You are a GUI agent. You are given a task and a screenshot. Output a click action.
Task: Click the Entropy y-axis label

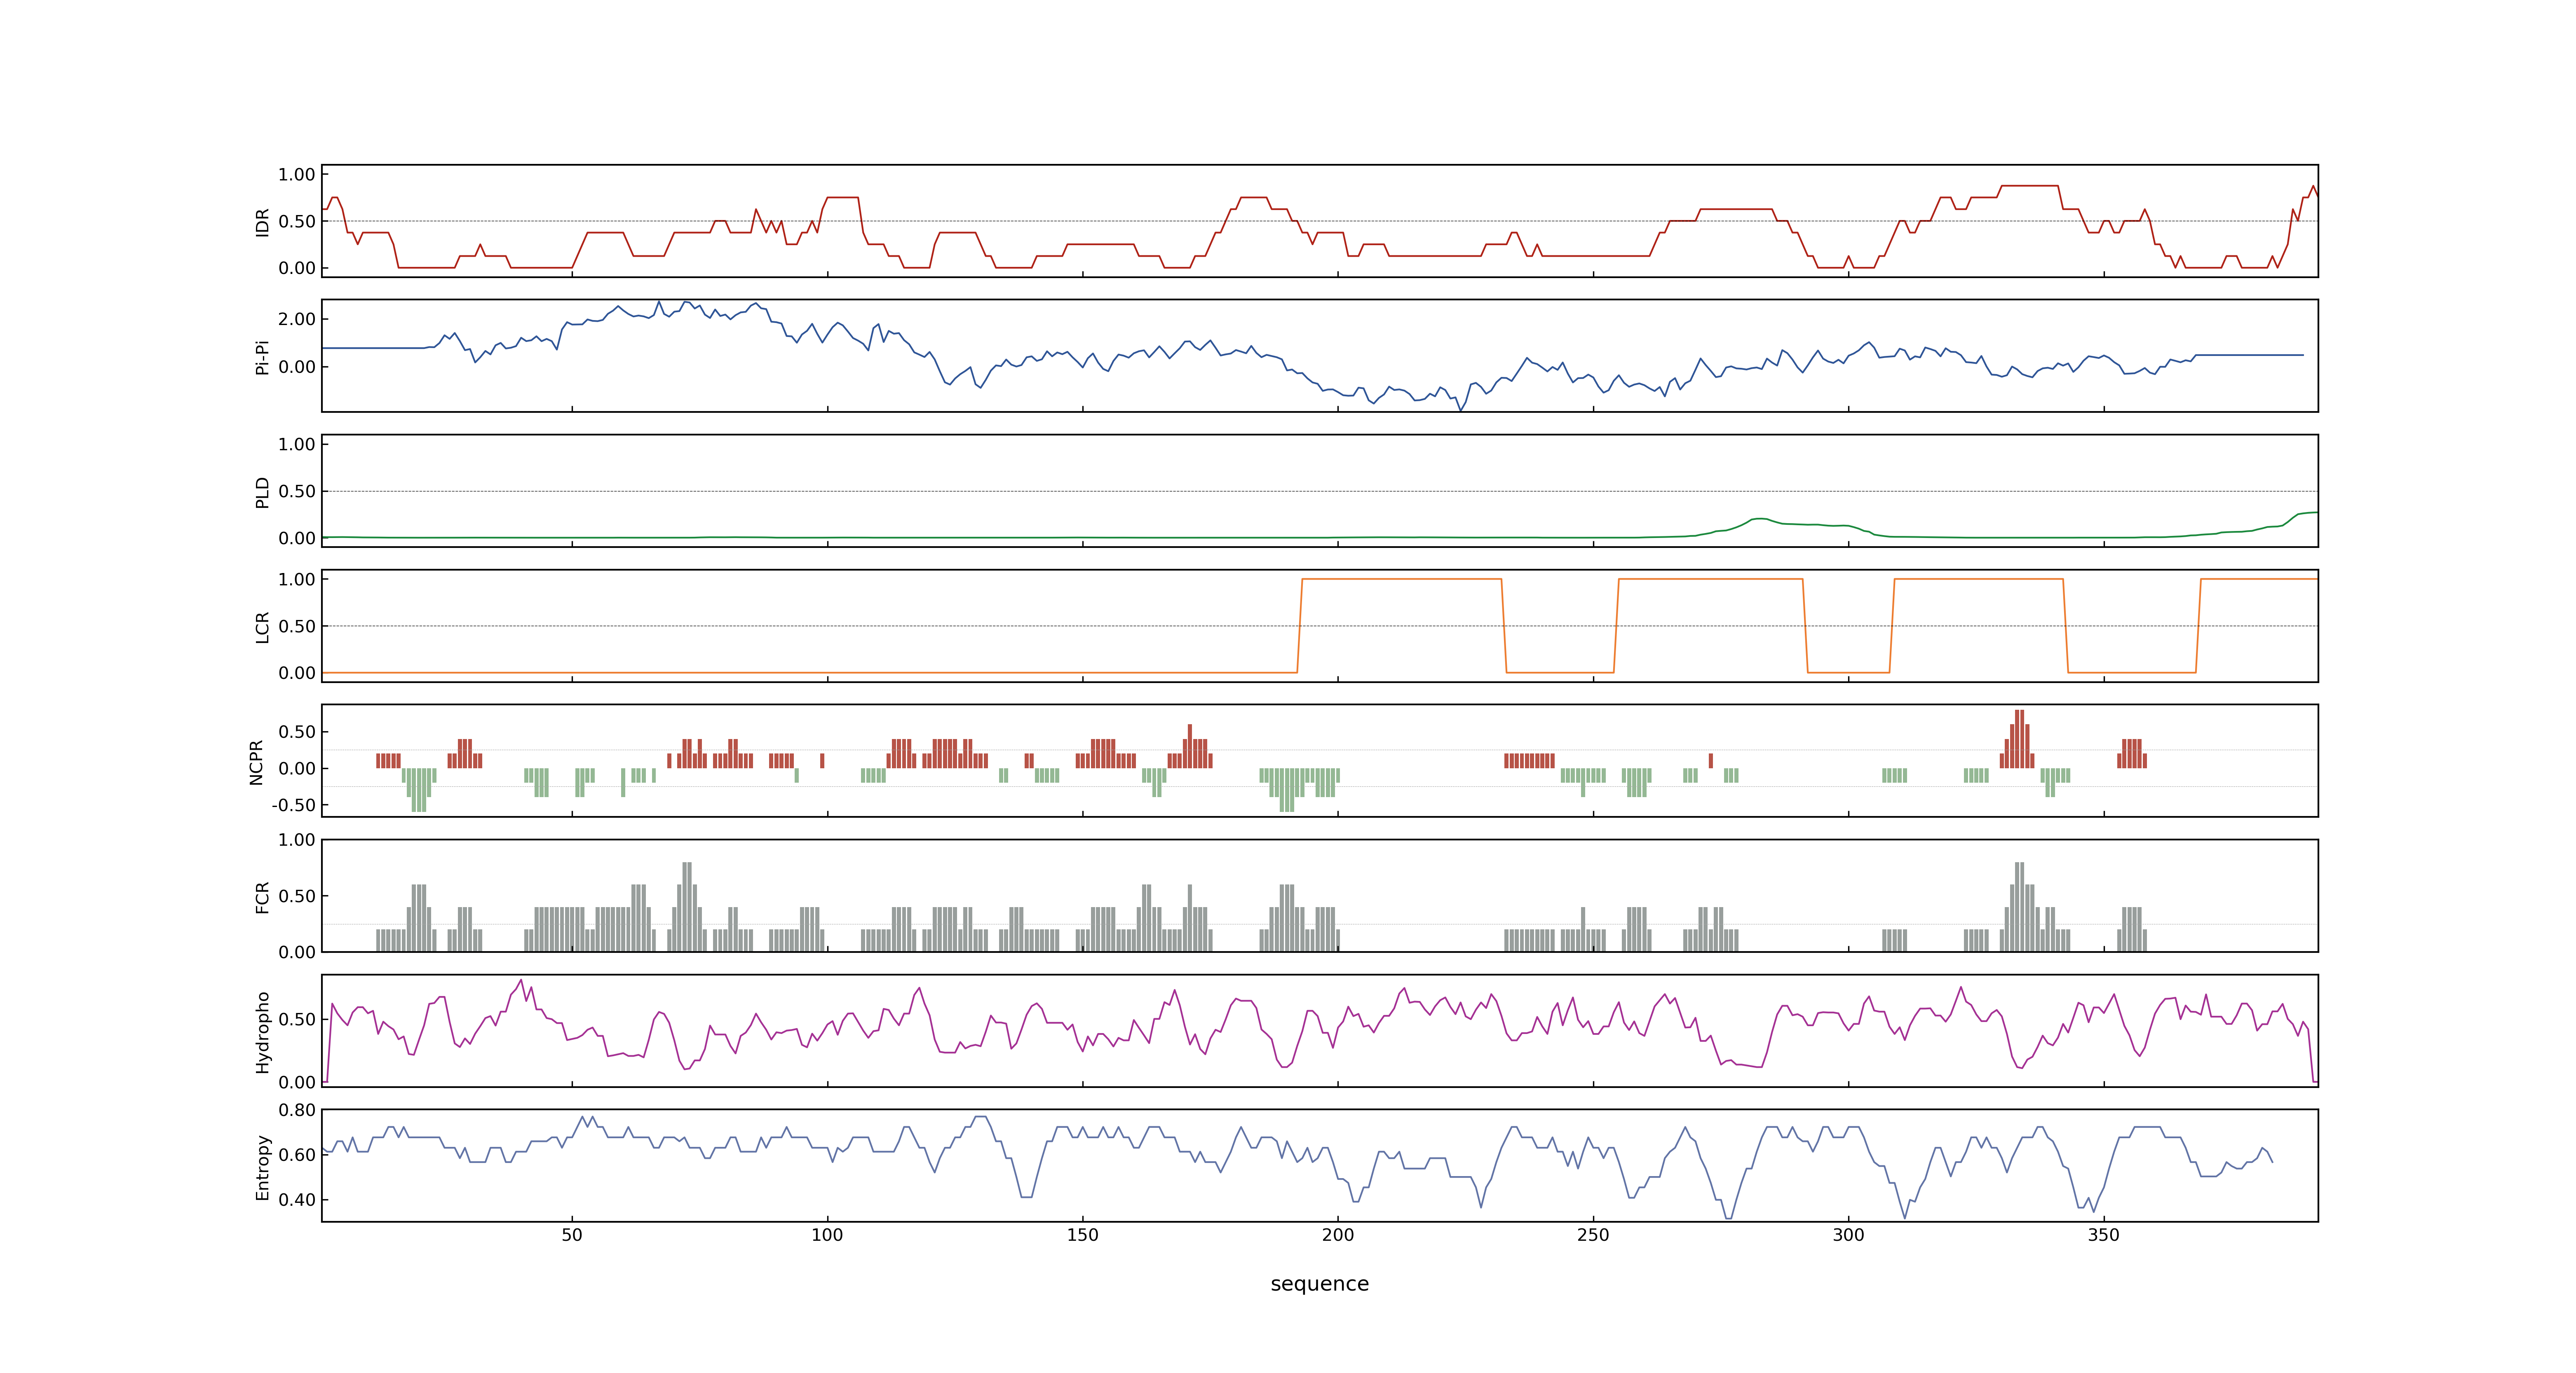(x=262, y=1166)
